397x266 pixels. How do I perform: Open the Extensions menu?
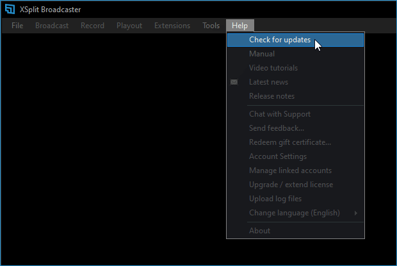(172, 26)
